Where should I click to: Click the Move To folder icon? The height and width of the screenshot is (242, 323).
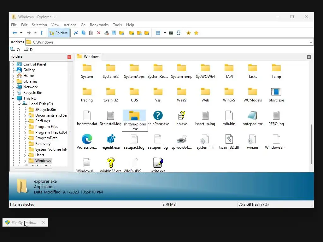click(147, 33)
